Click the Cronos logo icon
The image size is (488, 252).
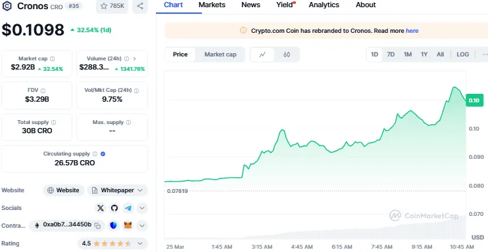point(7,6)
